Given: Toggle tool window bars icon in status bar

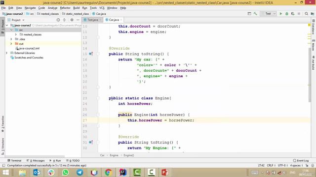Looking at the screenshot, I should 3,165.
